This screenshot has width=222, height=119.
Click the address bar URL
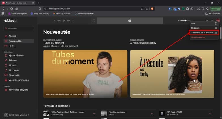[59, 9]
